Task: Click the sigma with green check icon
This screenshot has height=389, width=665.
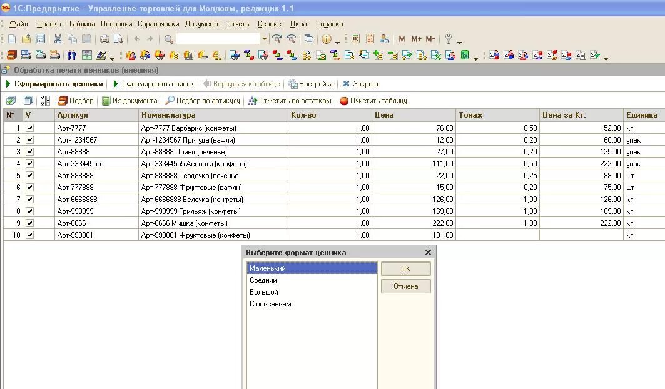Action: coord(594,55)
